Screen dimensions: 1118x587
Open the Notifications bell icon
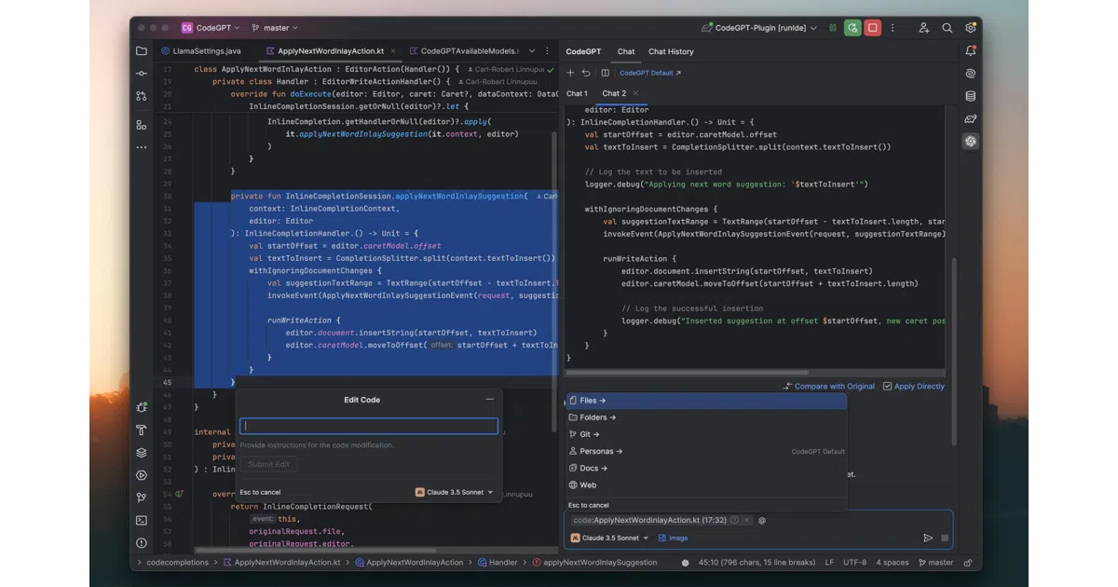pos(971,51)
